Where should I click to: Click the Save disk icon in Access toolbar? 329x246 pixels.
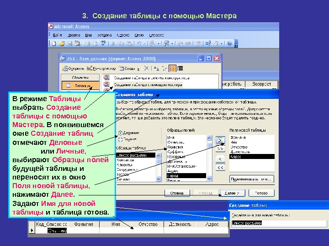click(x=70, y=44)
